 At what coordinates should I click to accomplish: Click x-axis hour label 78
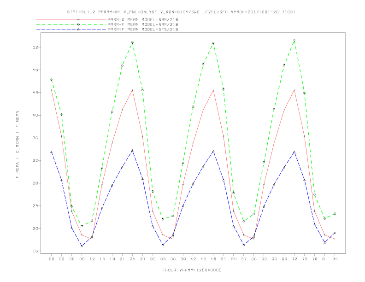314,259
